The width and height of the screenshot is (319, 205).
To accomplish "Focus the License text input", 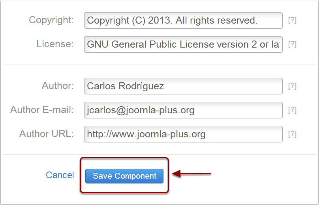I will [183, 44].
